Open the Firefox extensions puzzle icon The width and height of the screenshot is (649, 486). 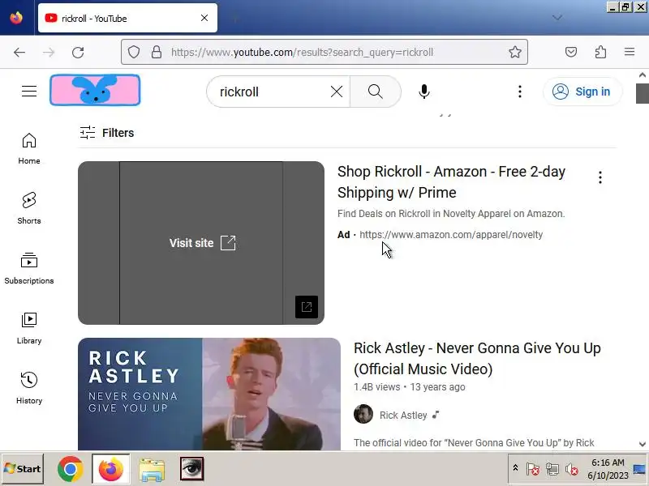600,52
